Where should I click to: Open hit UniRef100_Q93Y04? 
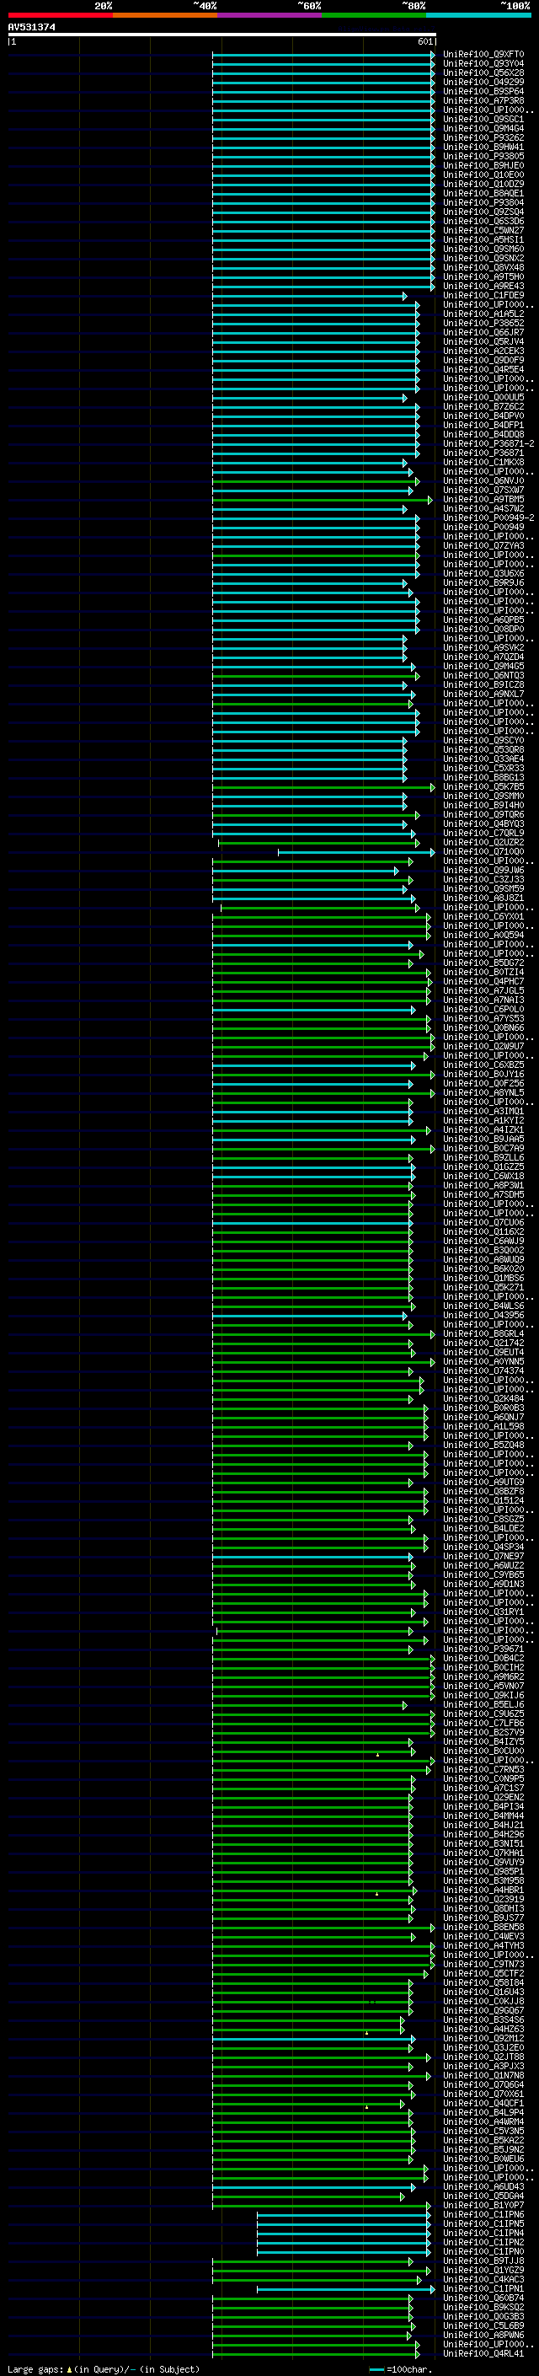(483, 64)
